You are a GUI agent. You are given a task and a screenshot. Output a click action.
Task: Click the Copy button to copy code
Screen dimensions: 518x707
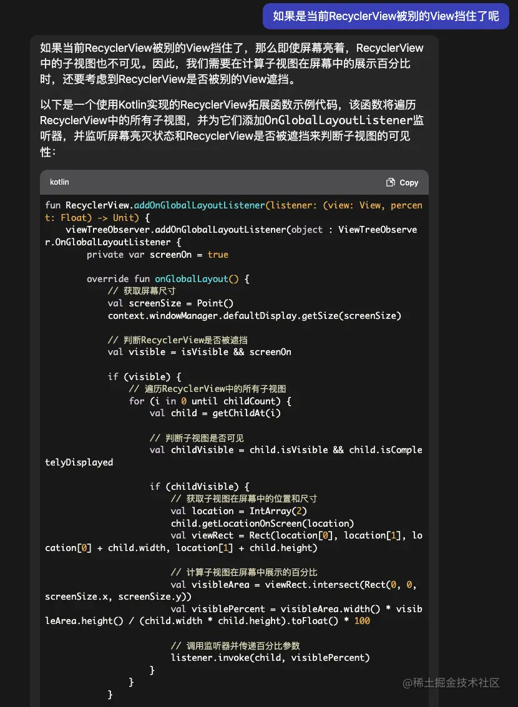(x=402, y=182)
